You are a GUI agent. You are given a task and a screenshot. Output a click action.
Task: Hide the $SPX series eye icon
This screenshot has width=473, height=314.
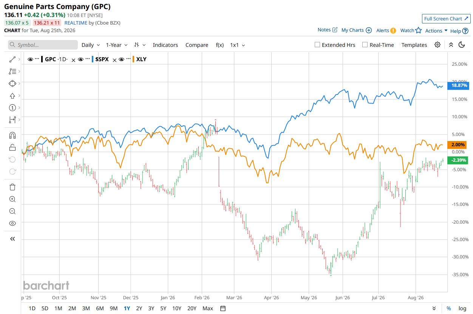pos(80,59)
